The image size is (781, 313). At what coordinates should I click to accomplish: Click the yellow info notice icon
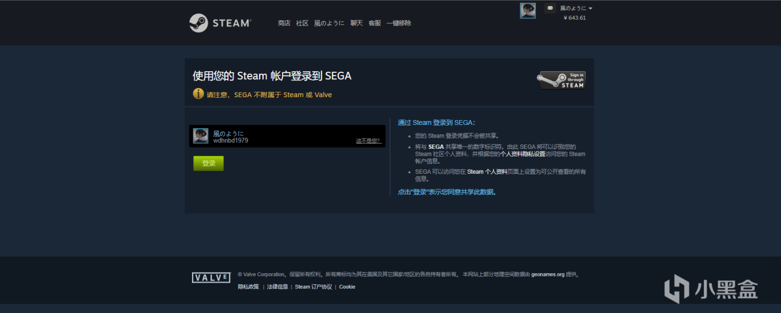(x=198, y=94)
